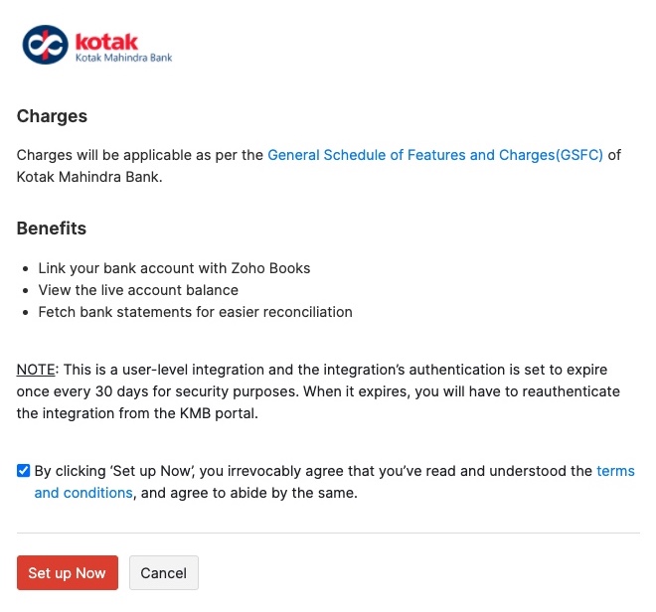Open the General Schedule of Features and Charges link

click(x=435, y=155)
